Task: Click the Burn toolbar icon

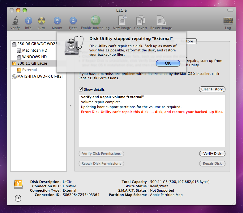Action: [41, 21]
